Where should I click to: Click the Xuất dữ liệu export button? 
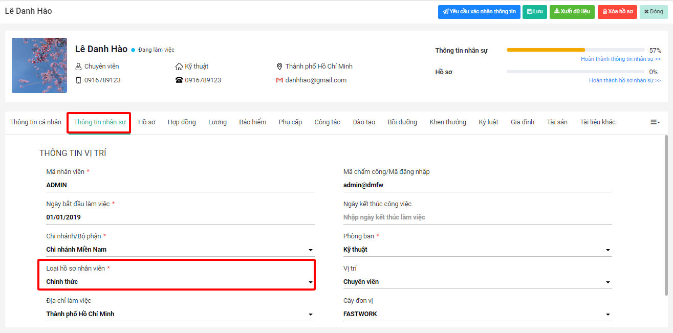tap(572, 12)
